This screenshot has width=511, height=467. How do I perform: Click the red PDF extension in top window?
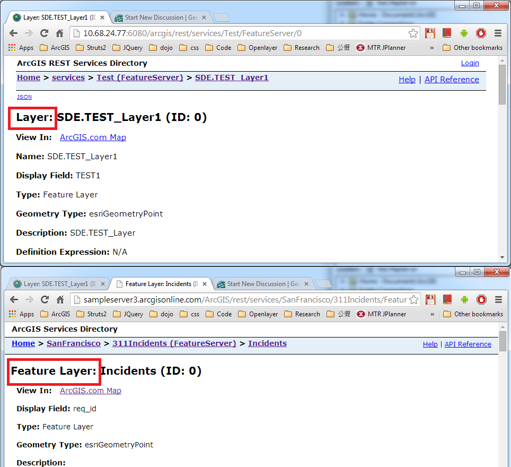tap(447, 33)
